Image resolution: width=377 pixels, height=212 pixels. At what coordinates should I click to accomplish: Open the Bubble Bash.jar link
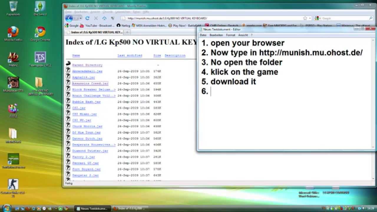tap(86, 102)
